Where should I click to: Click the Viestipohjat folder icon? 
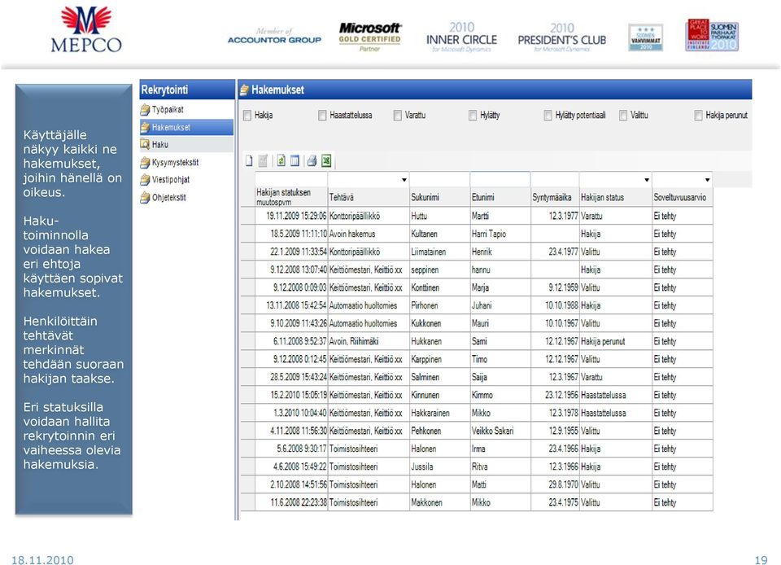(x=145, y=179)
